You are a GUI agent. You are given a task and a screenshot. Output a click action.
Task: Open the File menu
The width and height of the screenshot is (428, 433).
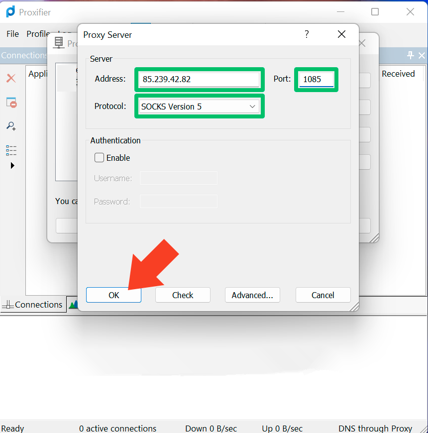pos(12,34)
